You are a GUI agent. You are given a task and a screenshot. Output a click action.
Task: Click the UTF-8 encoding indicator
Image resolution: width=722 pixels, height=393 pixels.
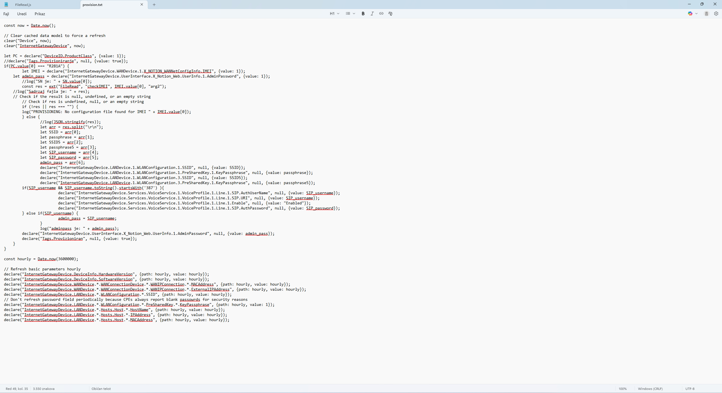[x=690, y=388]
